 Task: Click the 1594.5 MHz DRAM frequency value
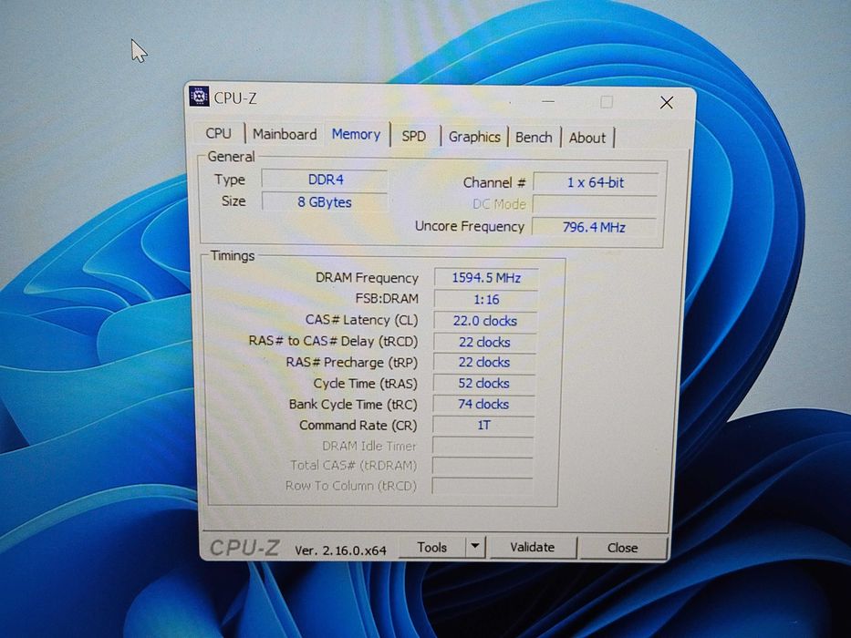click(x=486, y=278)
